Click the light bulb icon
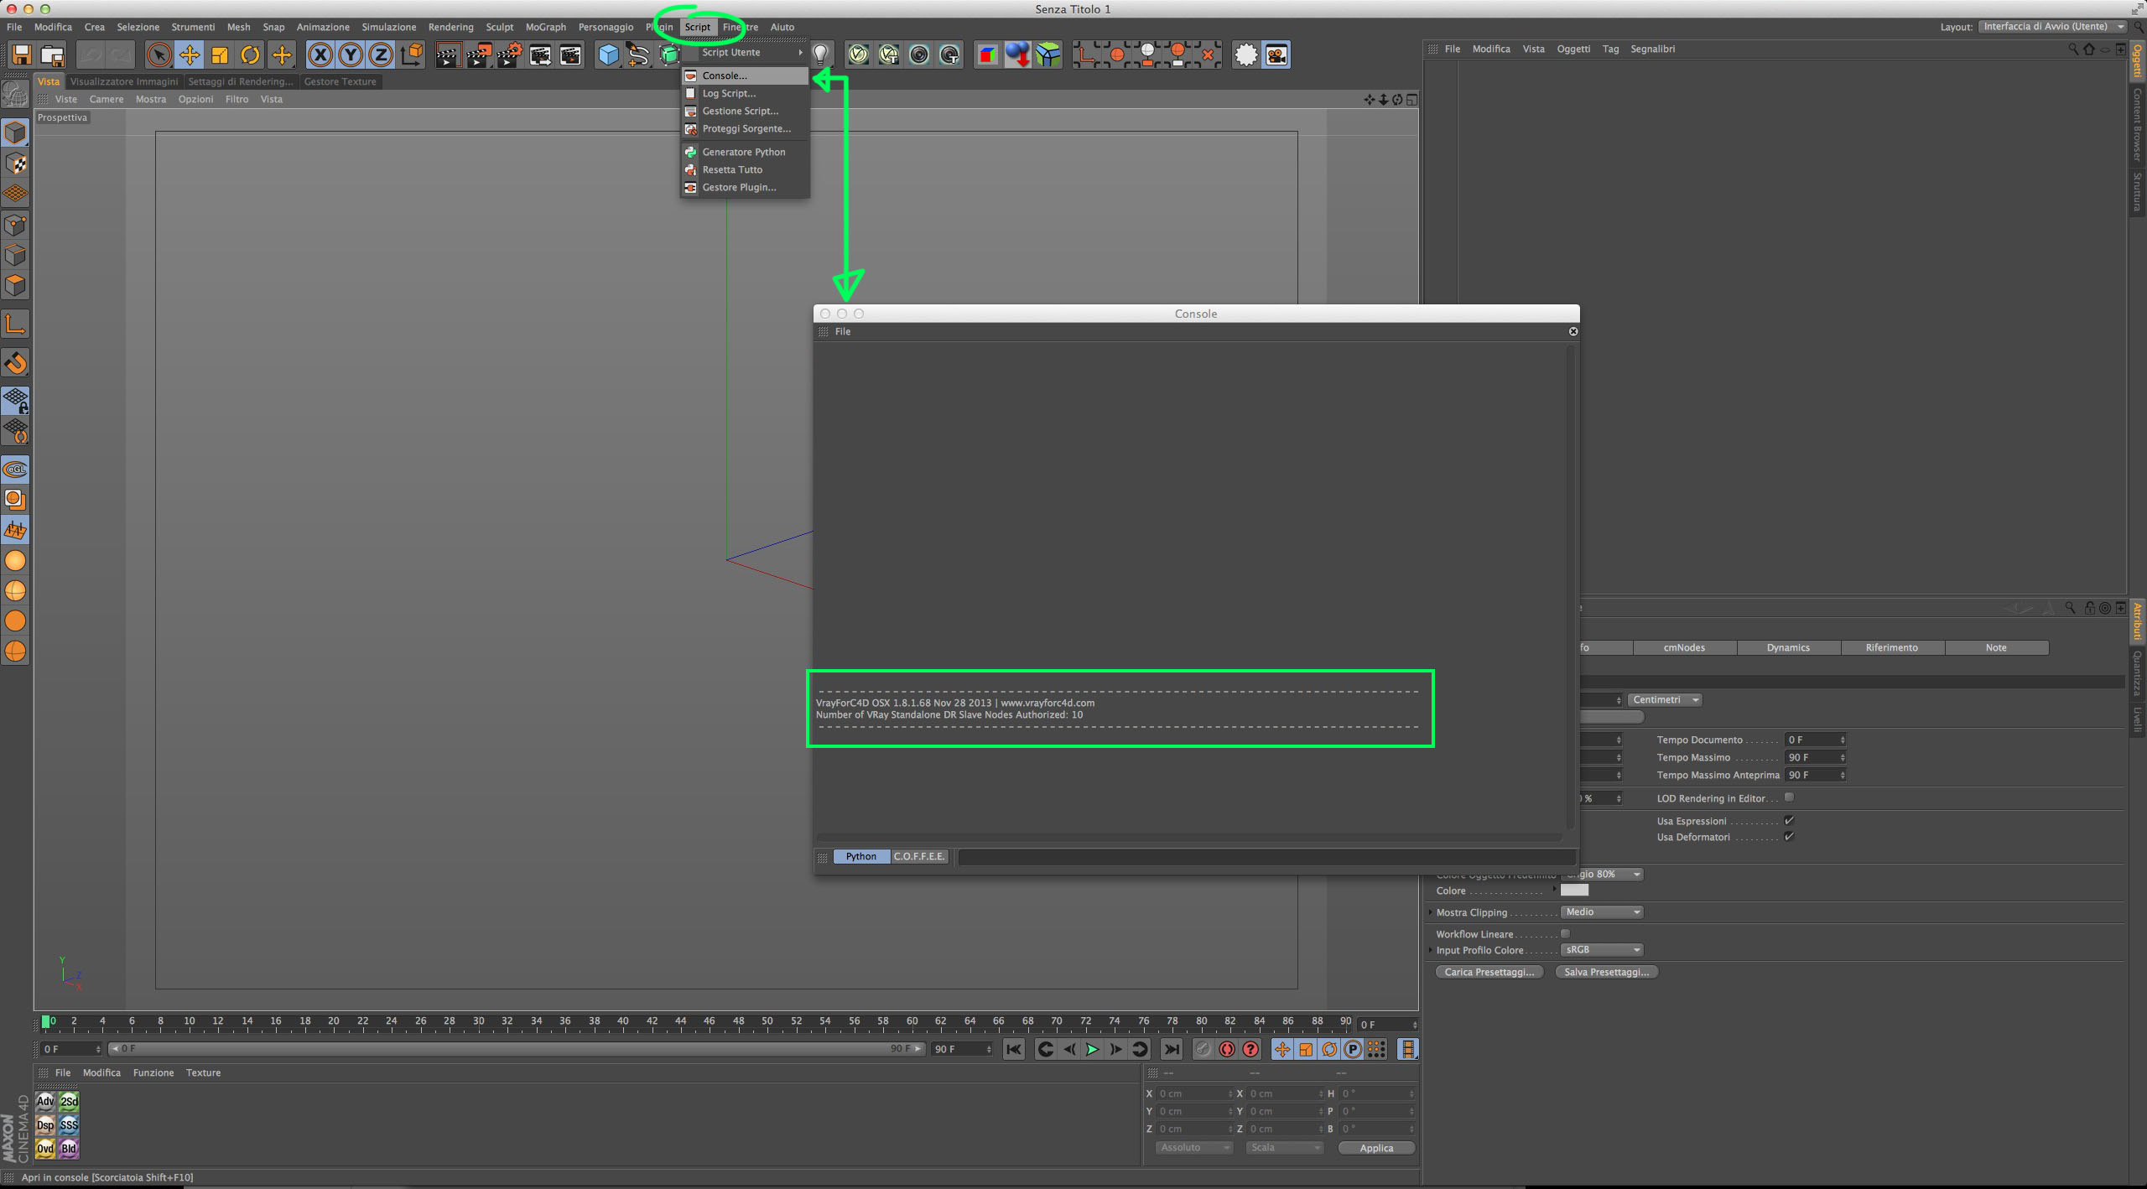The image size is (2147, 1189). click(x=821, y=55)
